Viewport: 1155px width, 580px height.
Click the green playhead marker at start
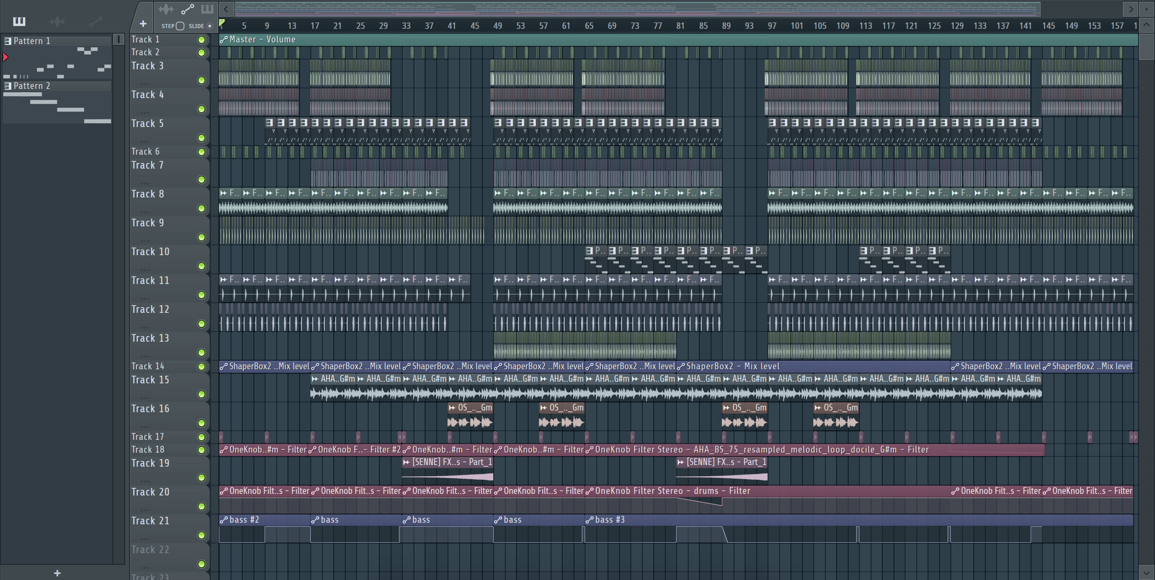click(x=222, y=23)
